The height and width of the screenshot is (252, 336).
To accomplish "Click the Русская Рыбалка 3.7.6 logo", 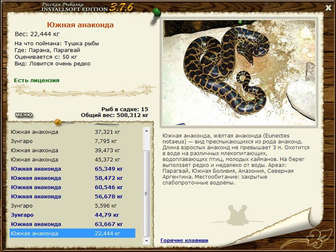I will (x=87, y=7).
